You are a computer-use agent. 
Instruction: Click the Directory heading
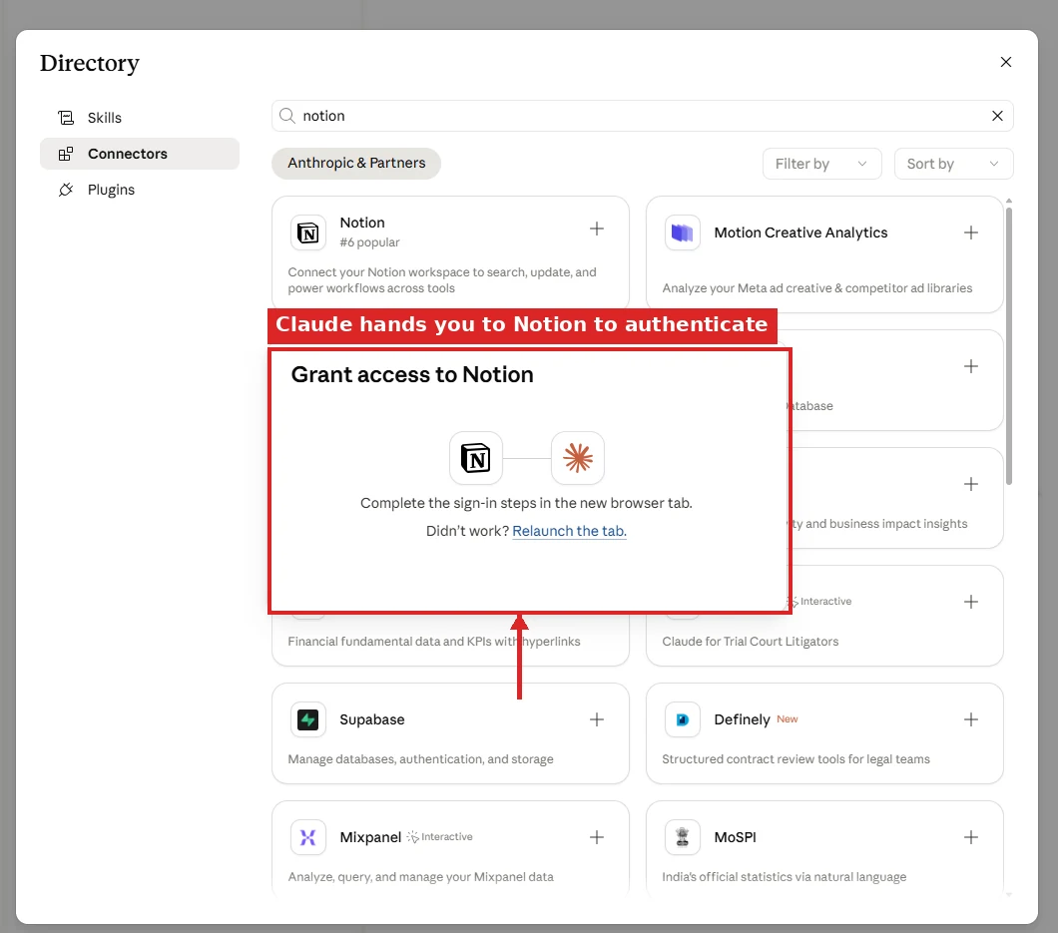coord(89,63)
